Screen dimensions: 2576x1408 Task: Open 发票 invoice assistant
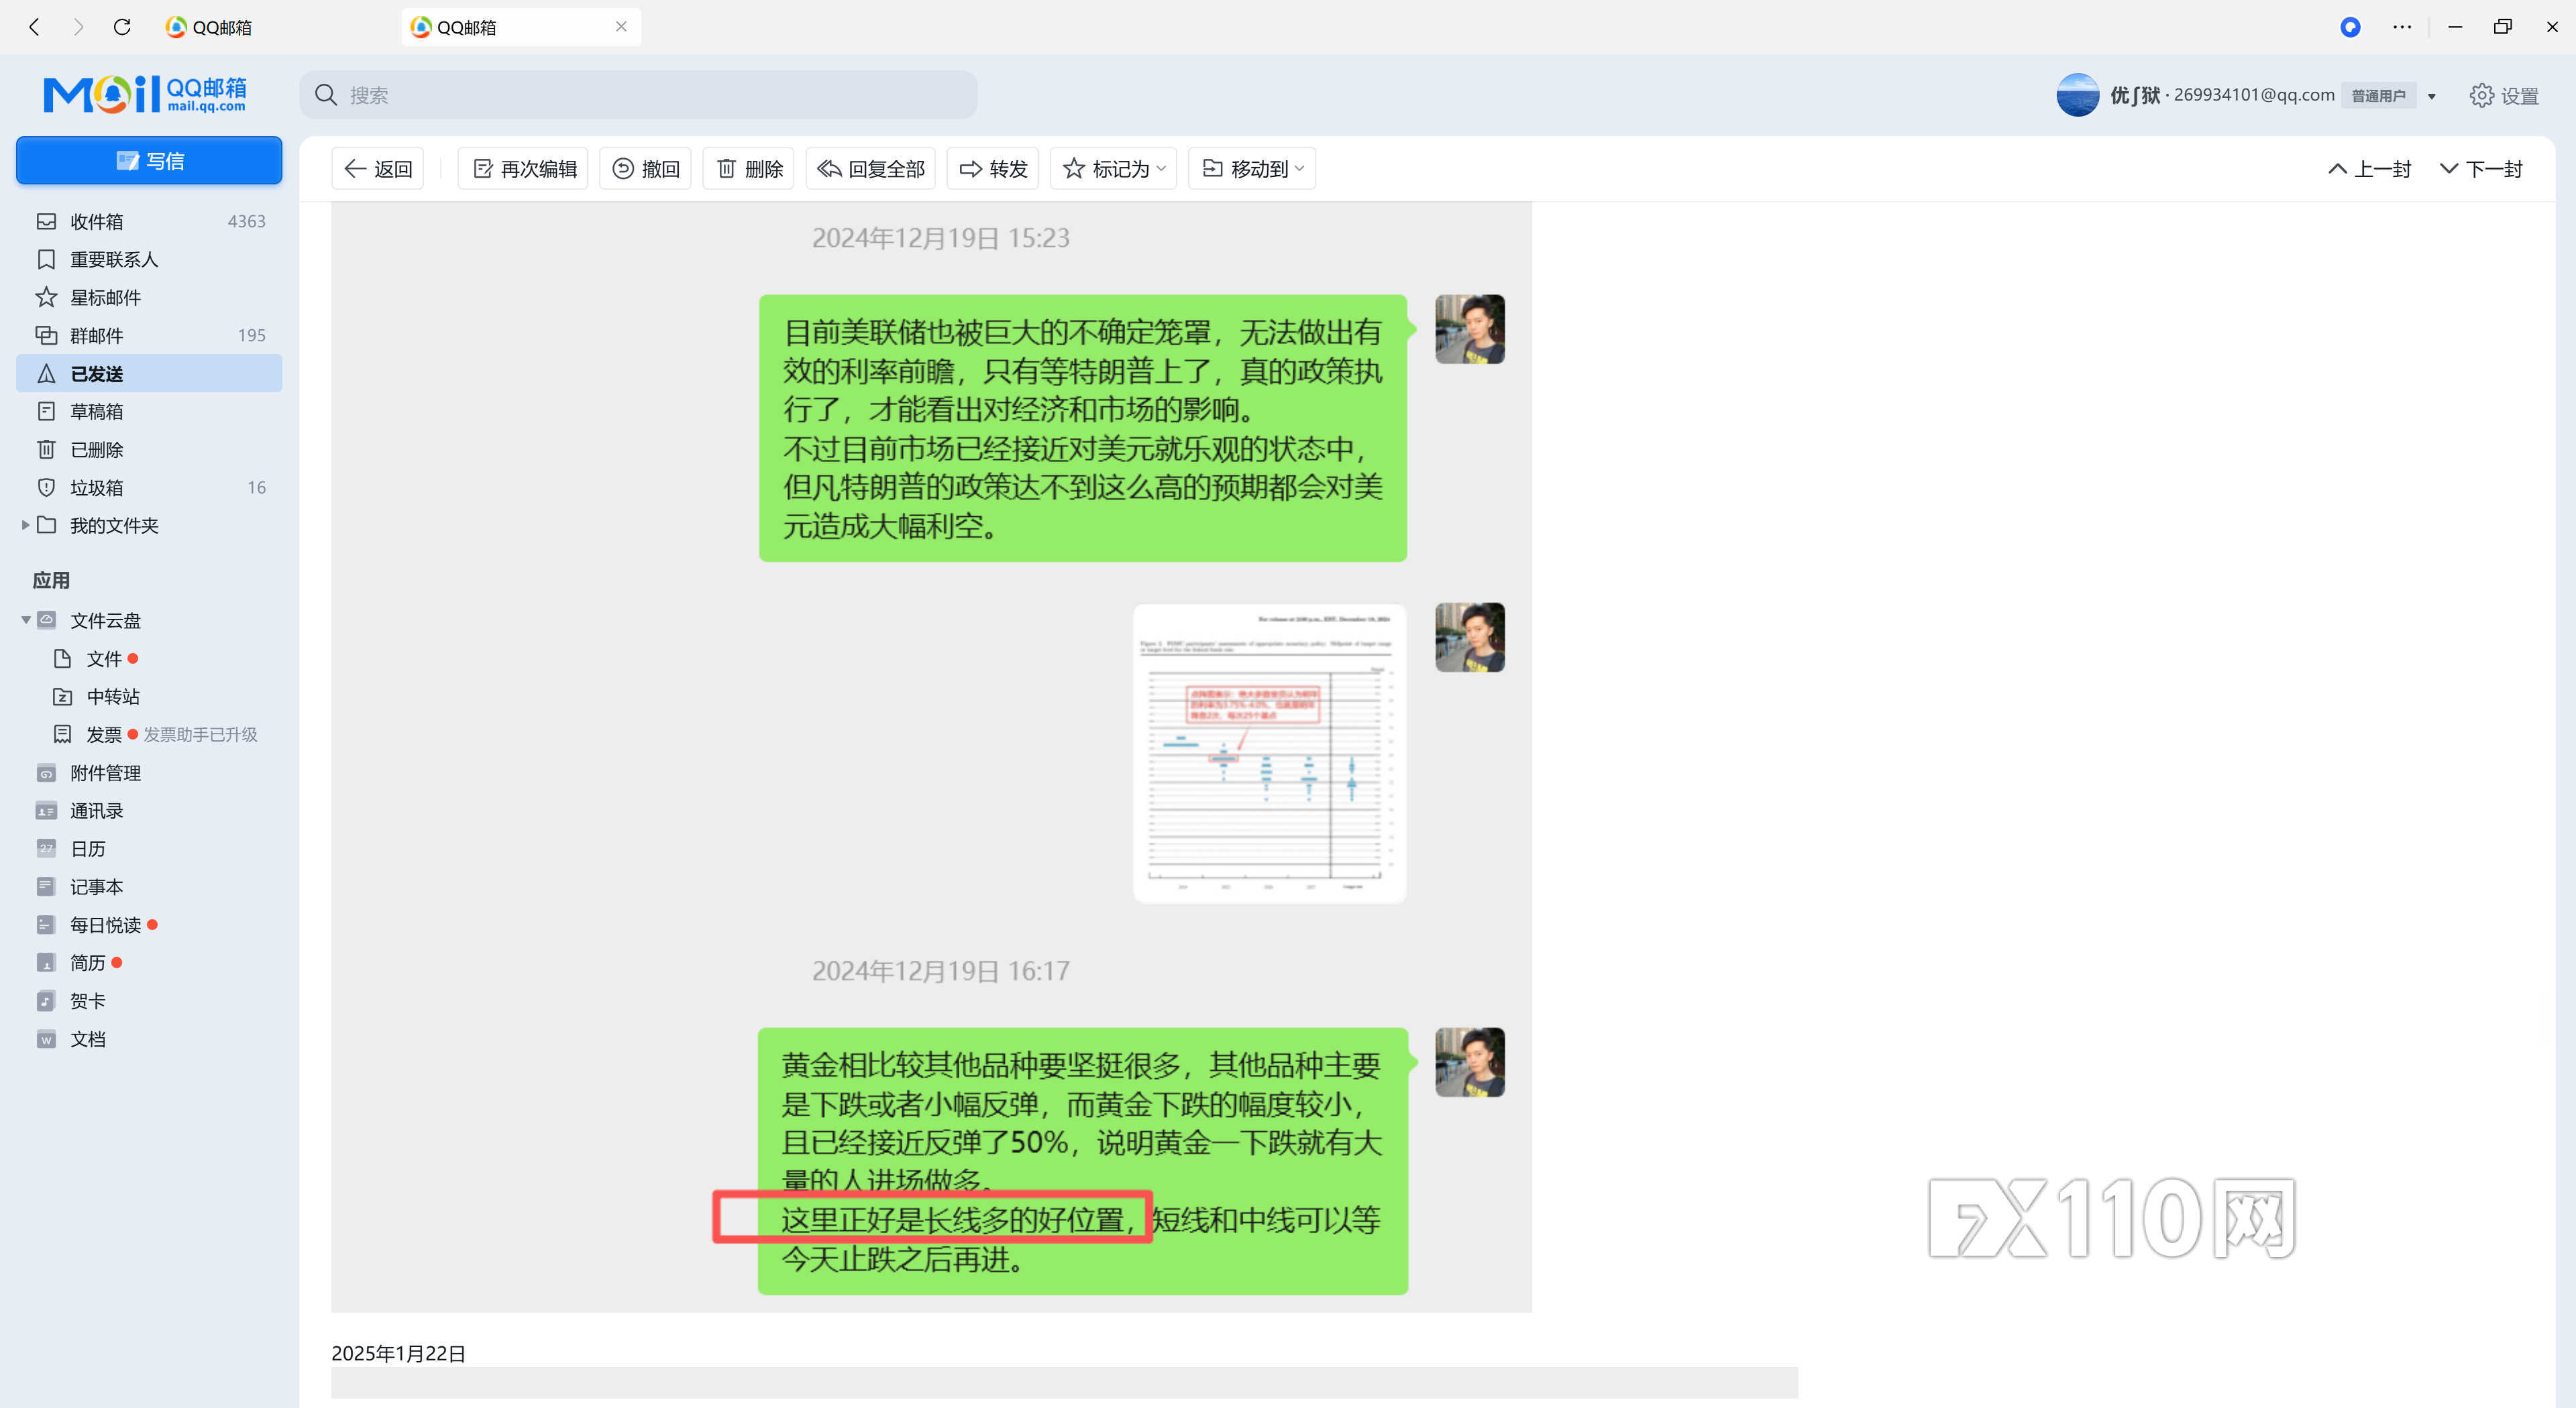104,734
